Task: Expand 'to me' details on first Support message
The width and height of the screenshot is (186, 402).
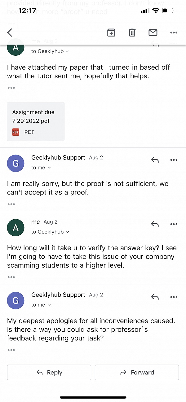Action: [41, 168]
